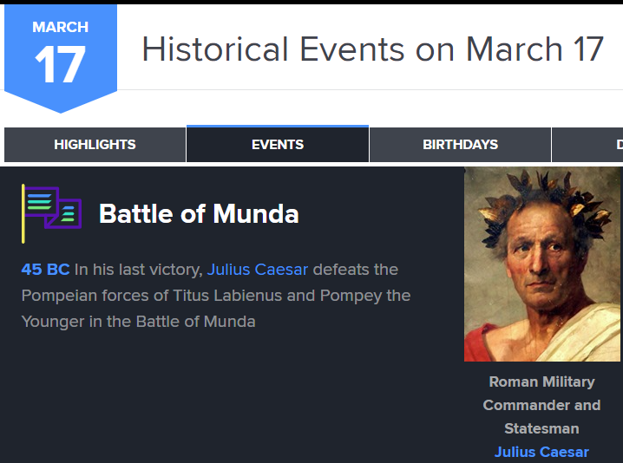Screen dimensions: 623x463
Task: Click the blue indicator bar above EVENTS
Action: [278, 127]
